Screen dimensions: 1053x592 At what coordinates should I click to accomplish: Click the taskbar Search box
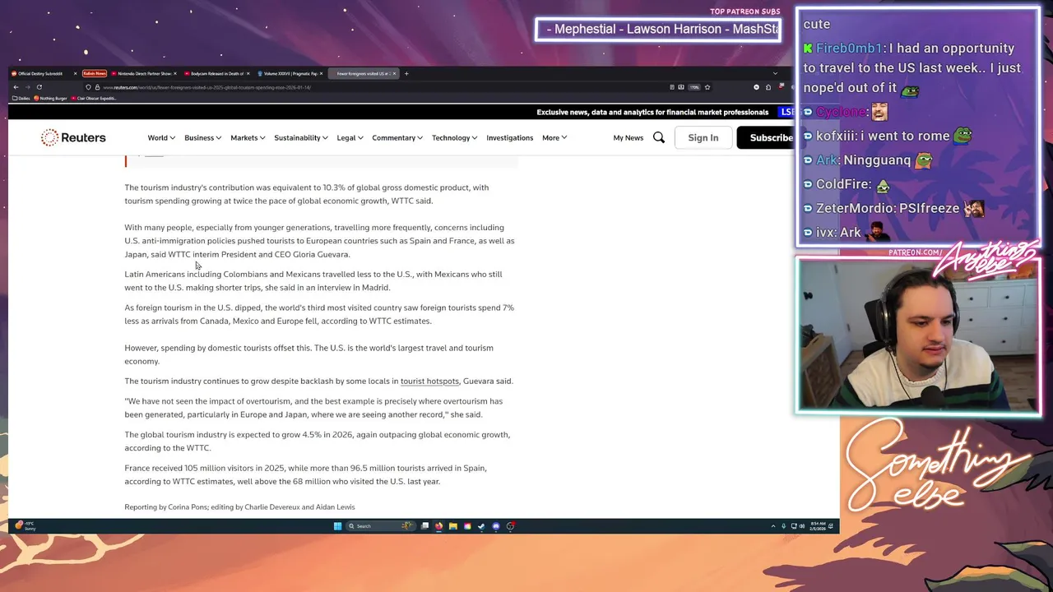[379, 526]
